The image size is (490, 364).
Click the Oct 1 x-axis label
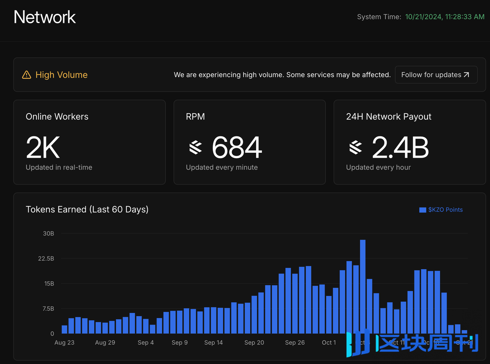point(329,343)
